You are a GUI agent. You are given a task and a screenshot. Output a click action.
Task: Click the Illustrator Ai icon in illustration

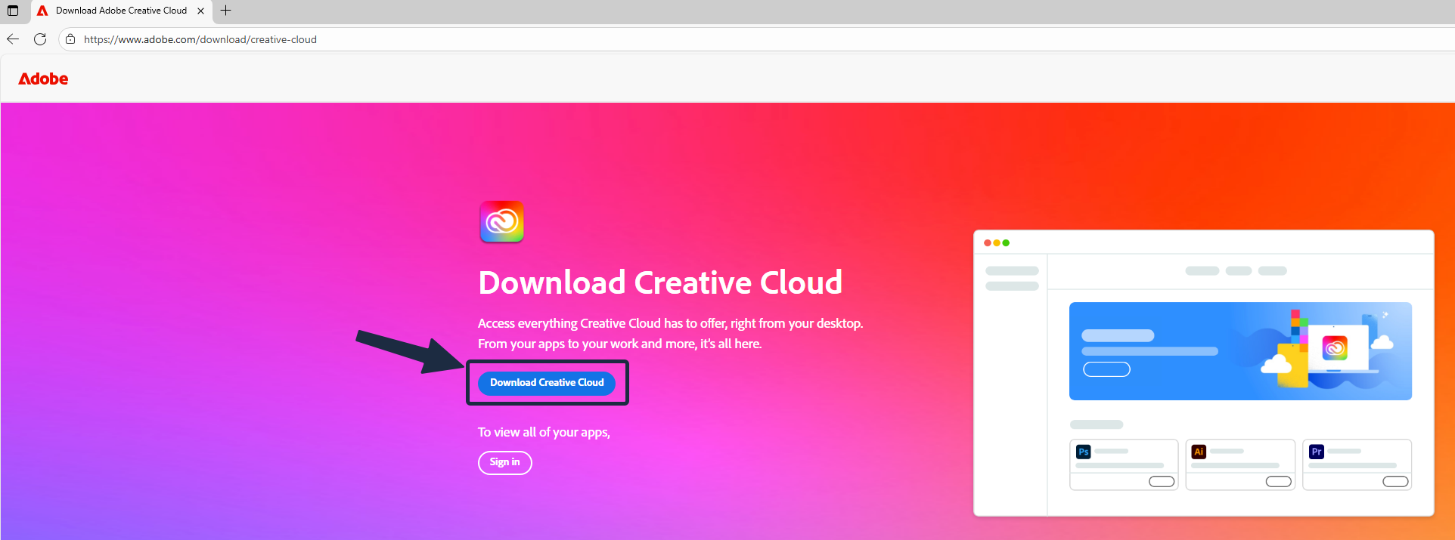tap(1199, 452)
